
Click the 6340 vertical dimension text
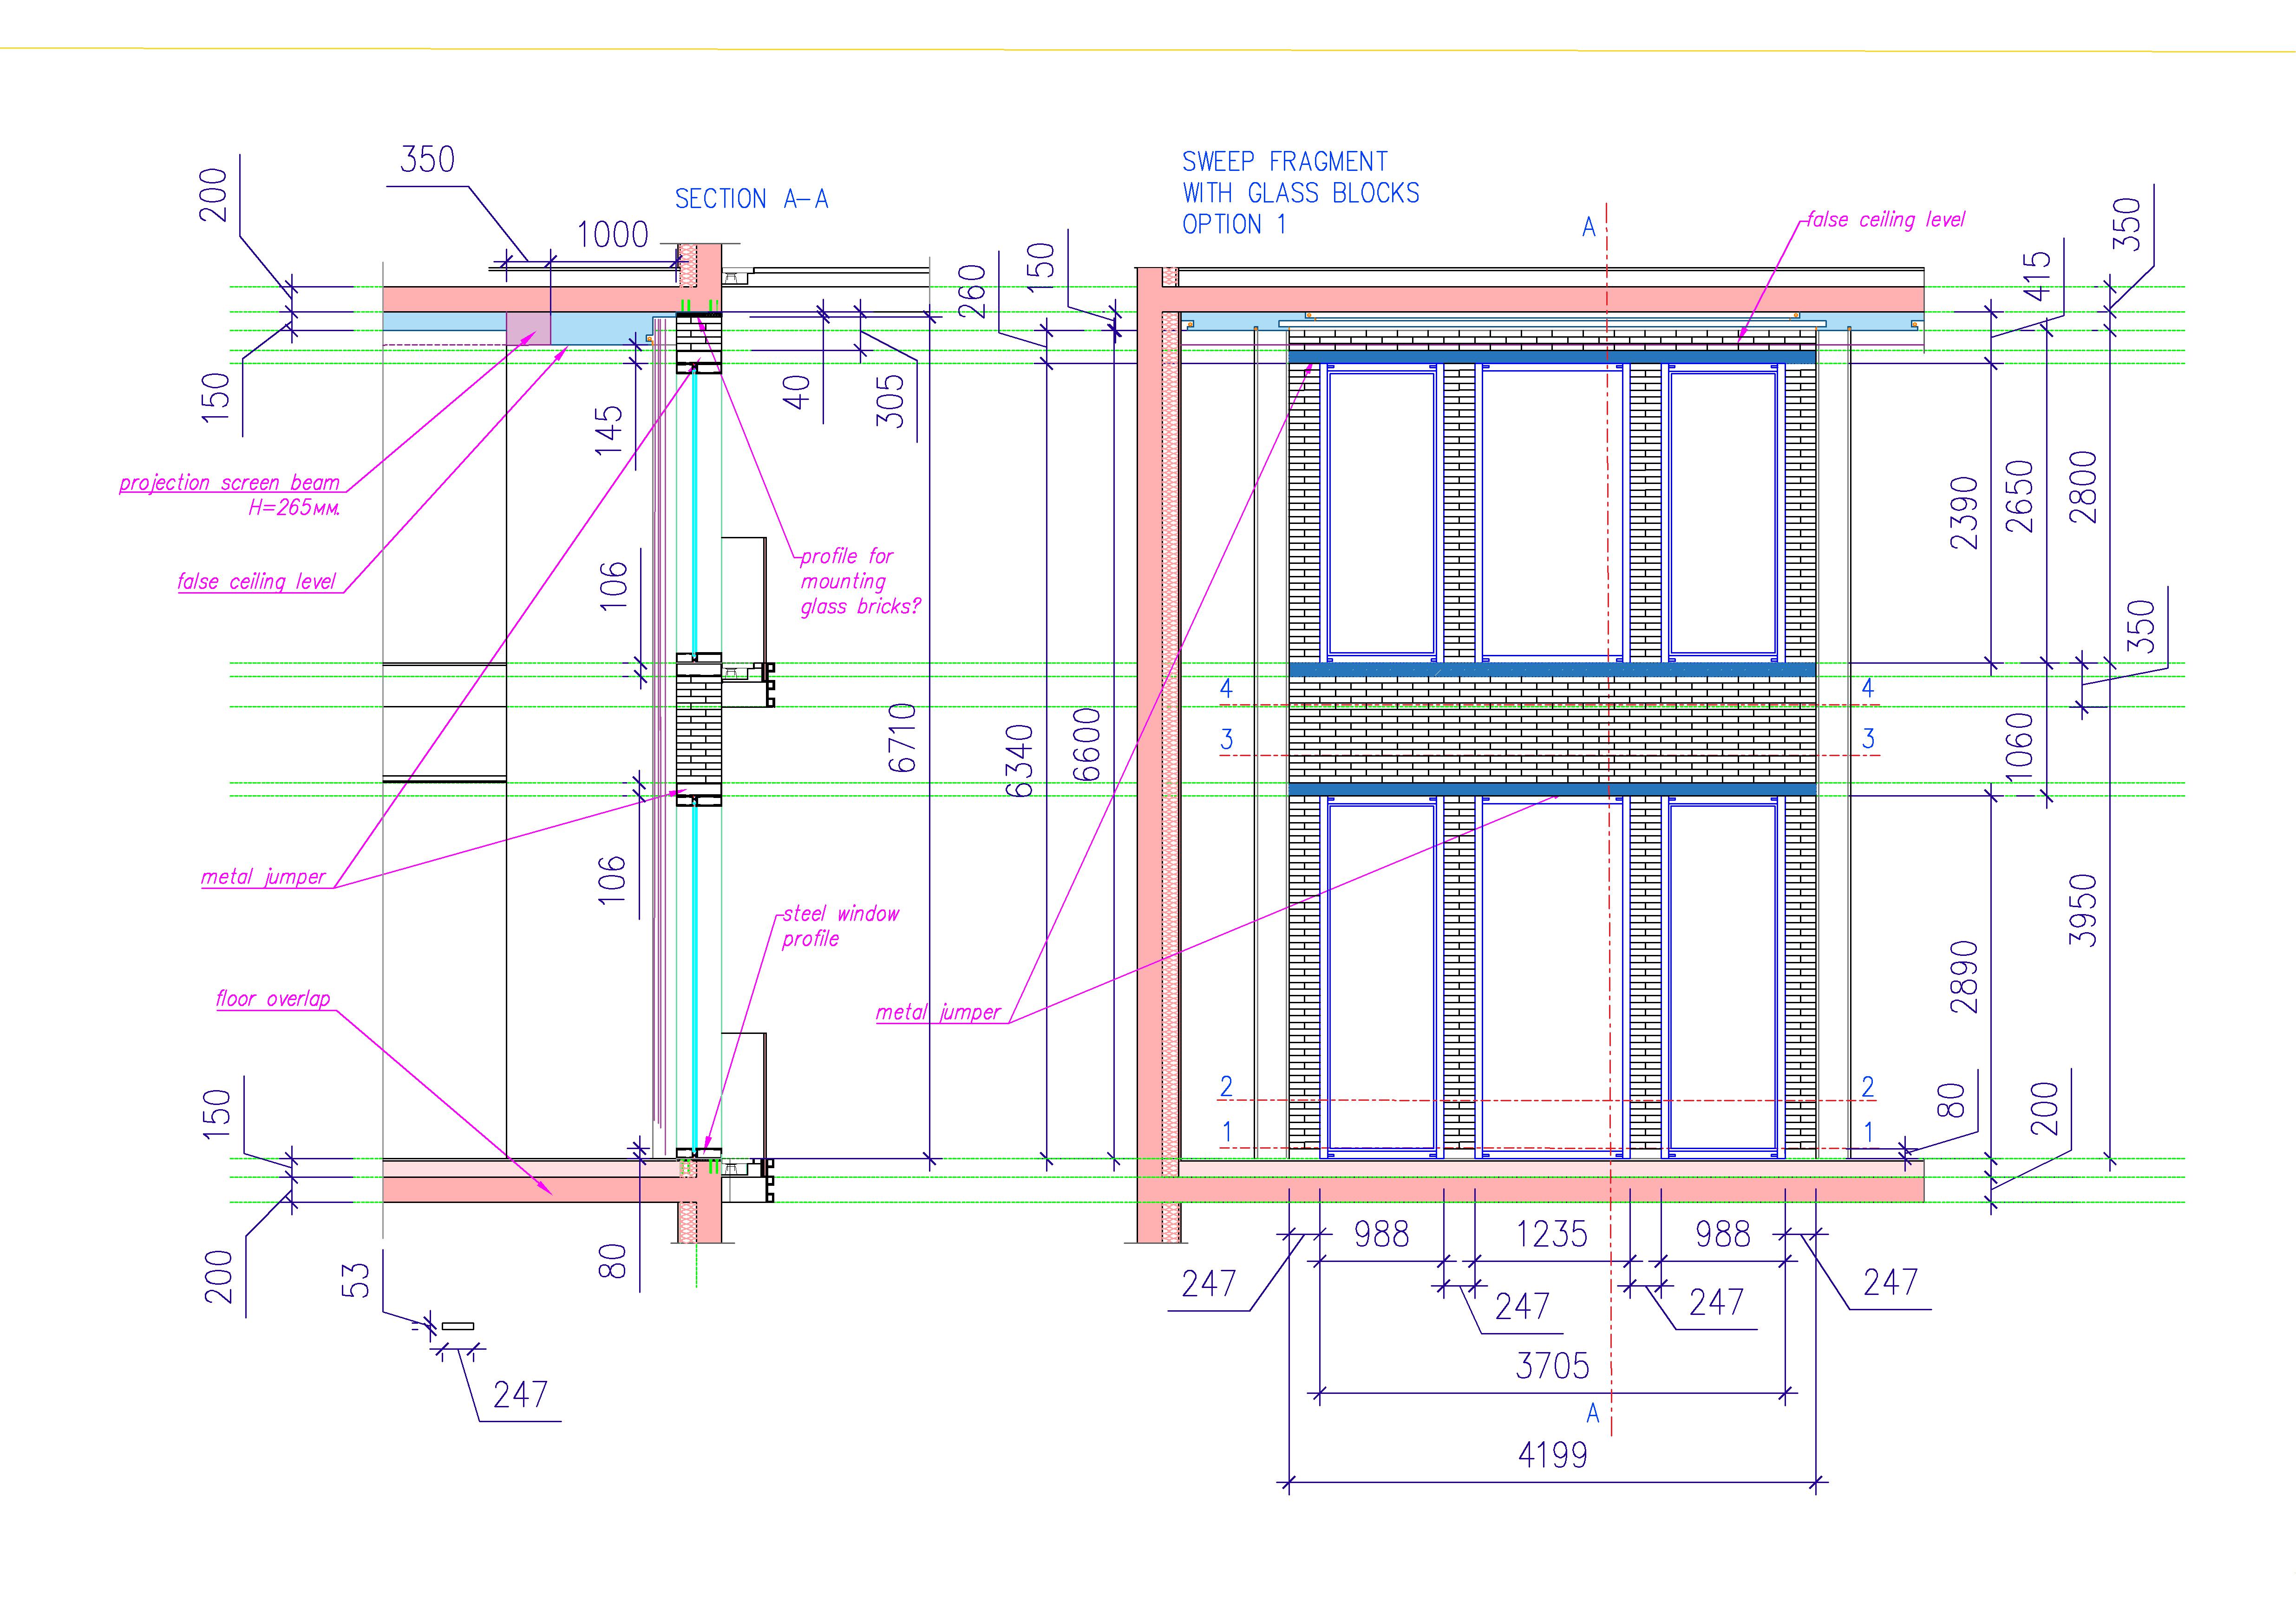tap(1019, 760)
